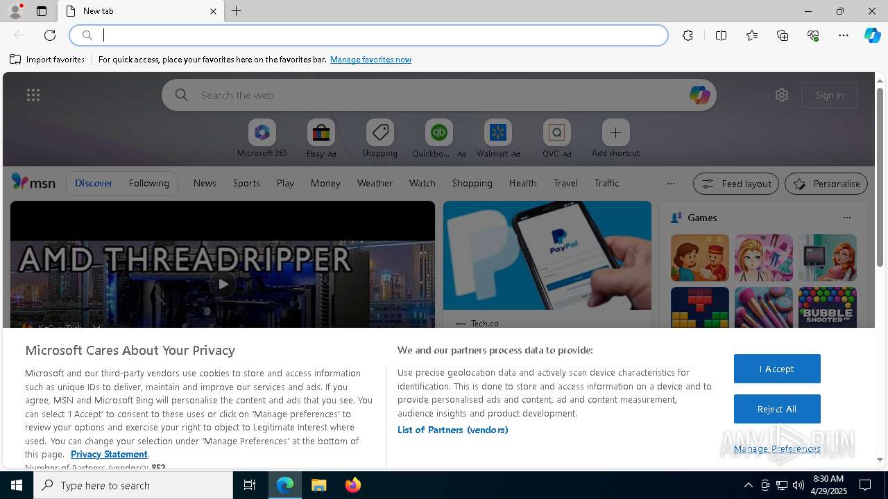Close the New tab tab
Image resolution: width=888 pixels, height=499 pixels.
pyautogui.click(x=213, y=11)
